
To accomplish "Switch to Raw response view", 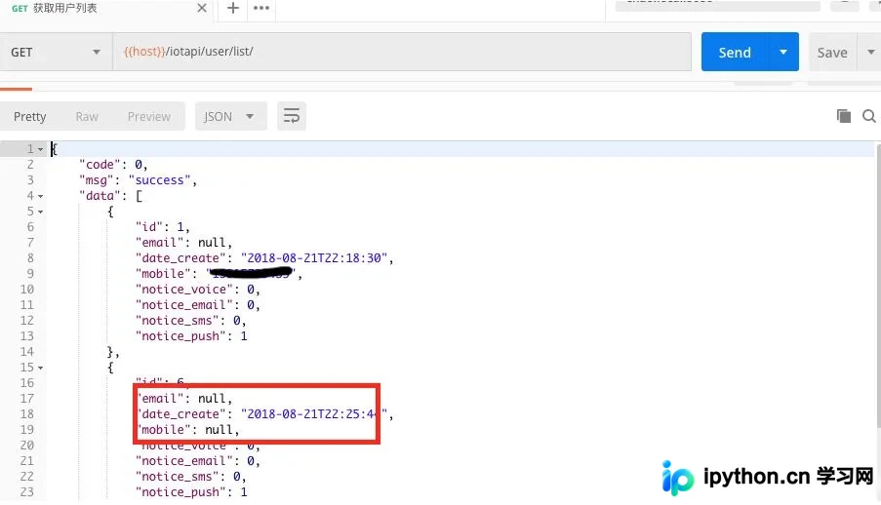I will pyautogui.click(x=87, y=116).
